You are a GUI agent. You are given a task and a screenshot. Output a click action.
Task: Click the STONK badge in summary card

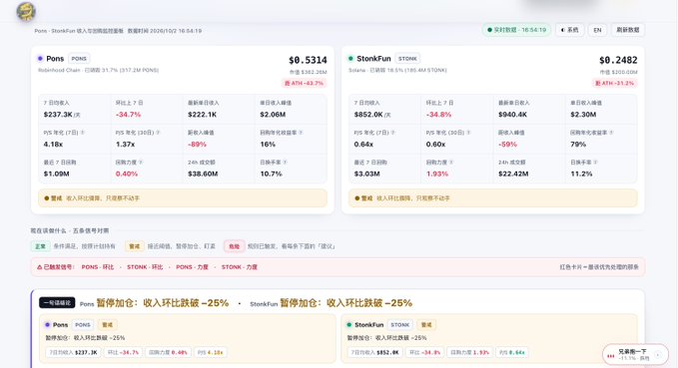(400, 325)
